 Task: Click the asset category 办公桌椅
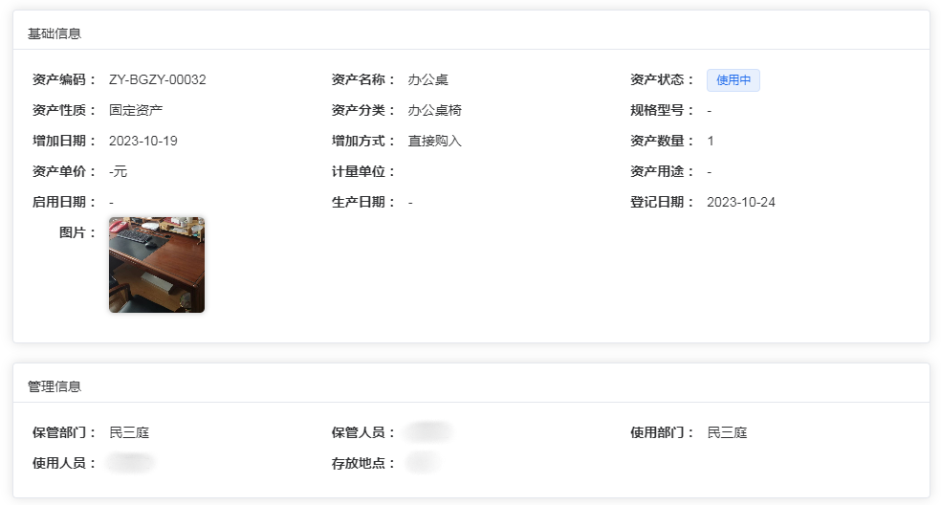[435, 110]
